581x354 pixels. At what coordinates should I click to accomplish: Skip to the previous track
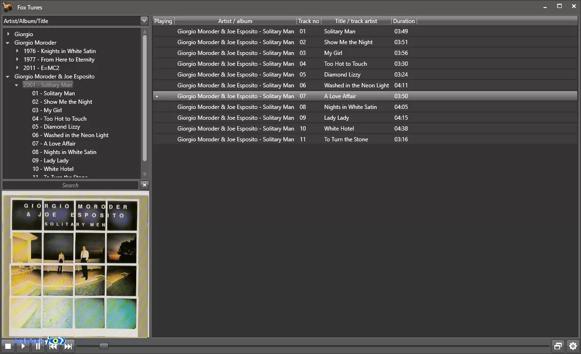pos(53,346)
